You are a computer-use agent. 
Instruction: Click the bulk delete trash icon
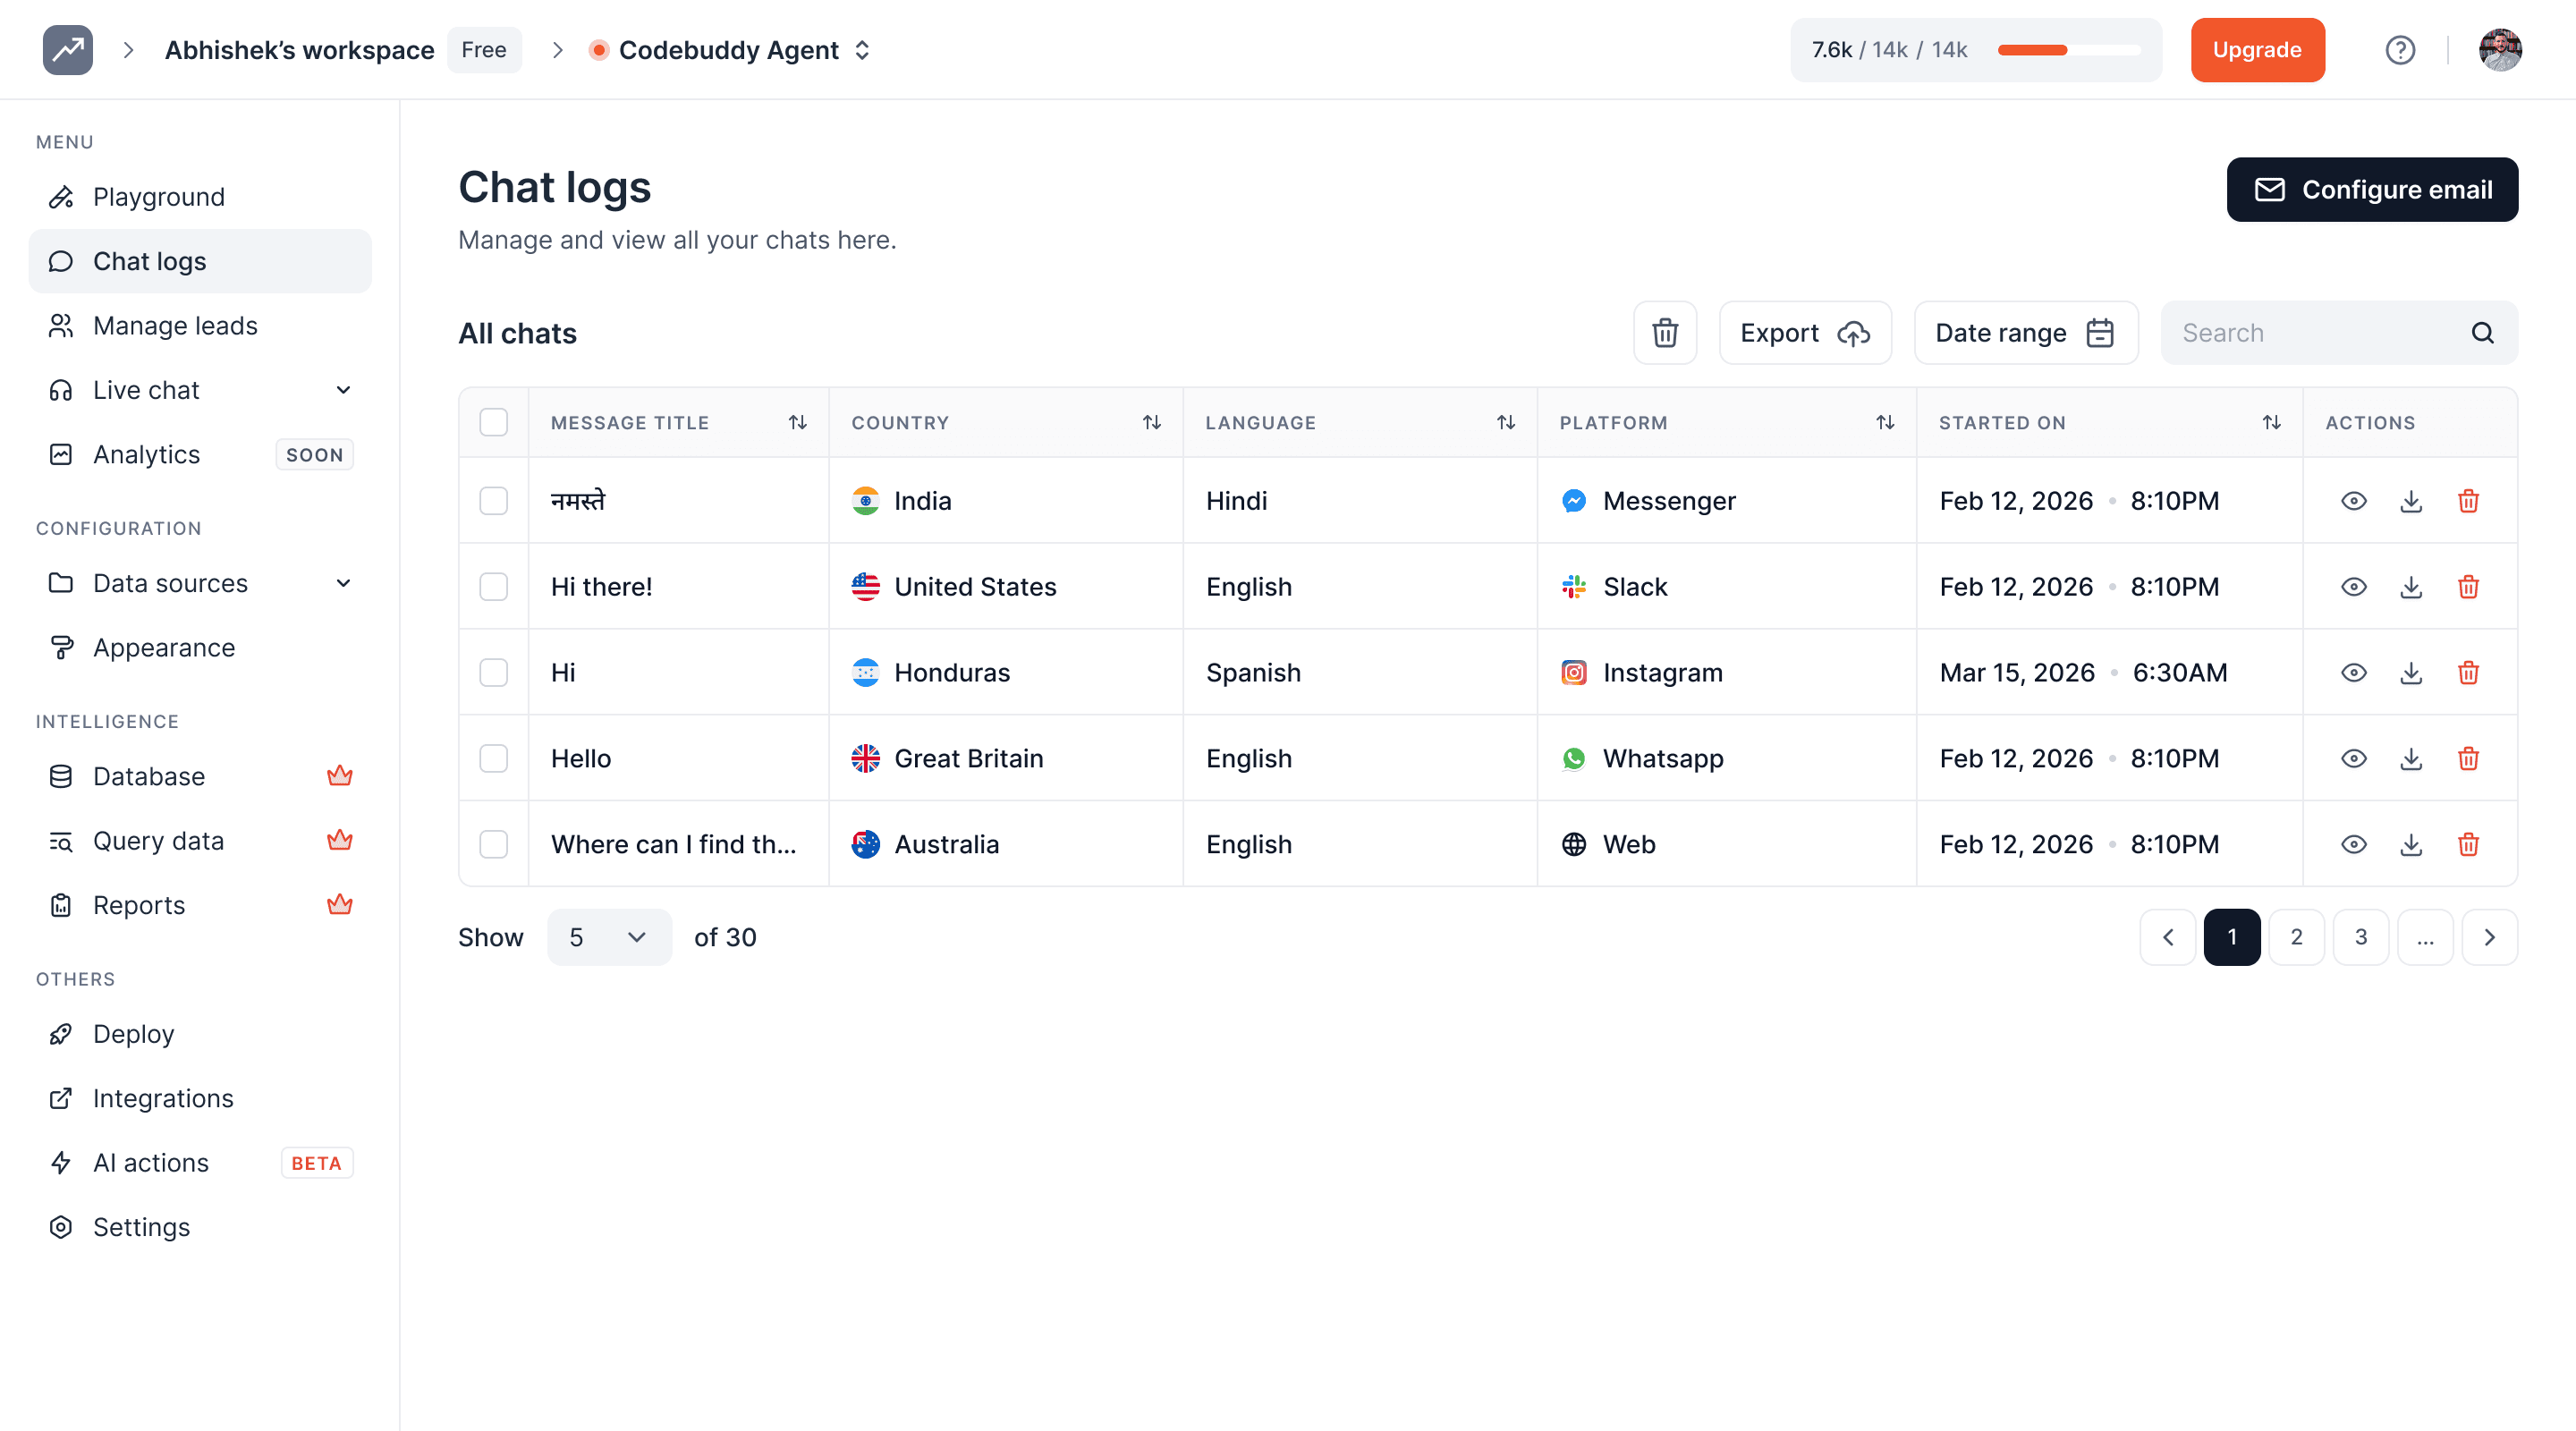[1664, 333]
